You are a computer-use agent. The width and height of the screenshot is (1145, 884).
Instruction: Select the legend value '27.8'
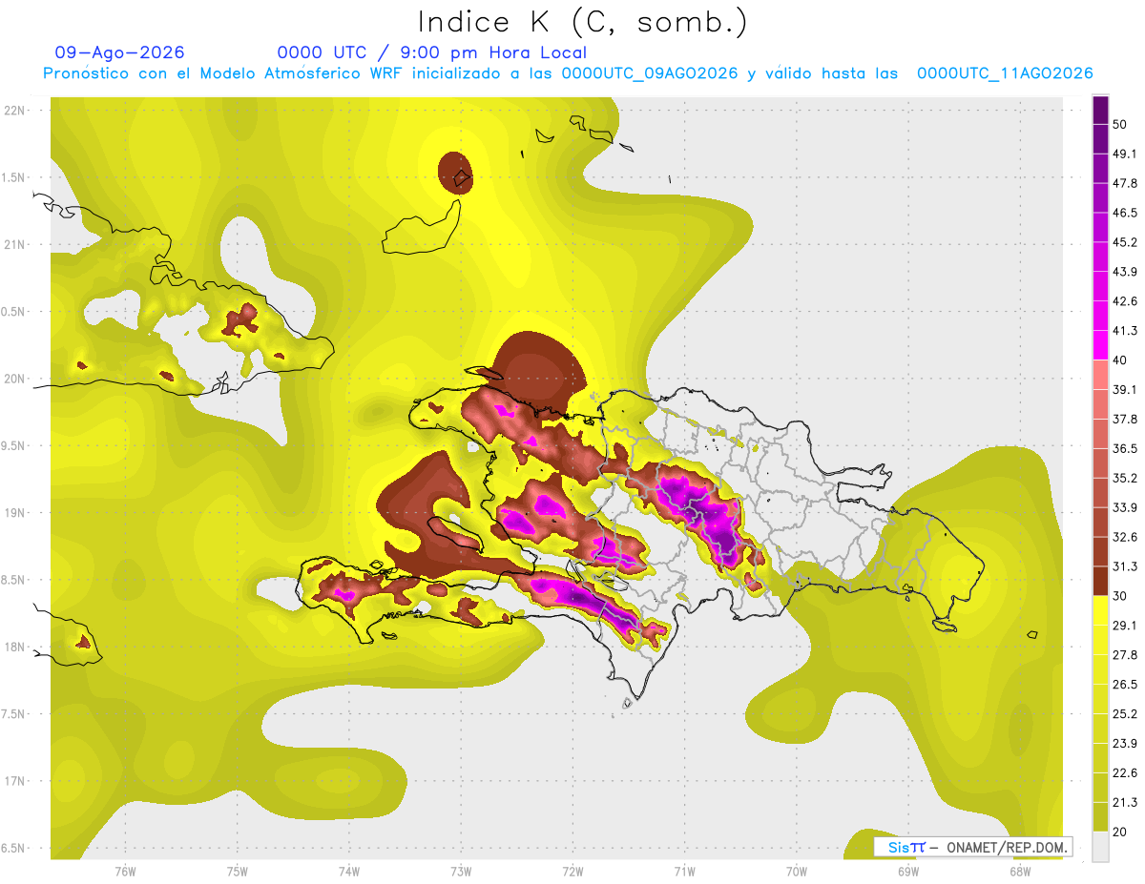coord(1125,655)
